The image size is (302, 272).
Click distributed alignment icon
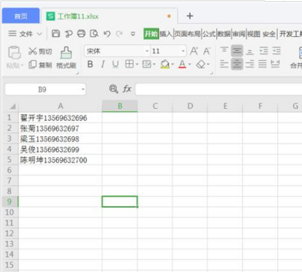275,64
